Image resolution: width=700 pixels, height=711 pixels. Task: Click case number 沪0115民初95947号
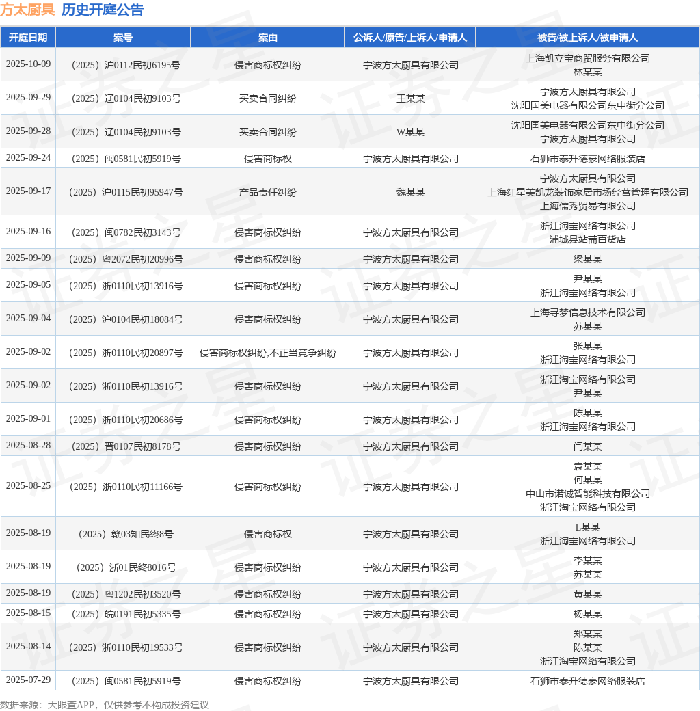coord(126,192)
